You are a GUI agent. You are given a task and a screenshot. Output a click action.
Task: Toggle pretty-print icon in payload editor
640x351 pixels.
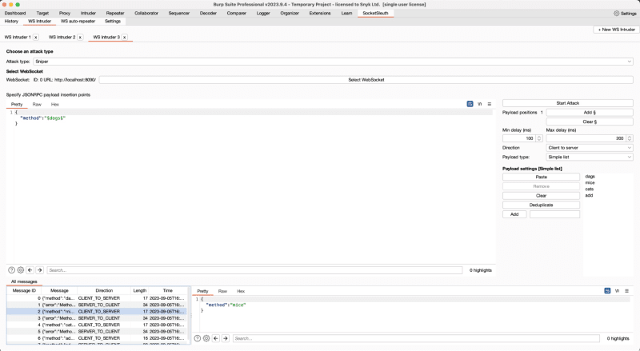pos(470,104)
